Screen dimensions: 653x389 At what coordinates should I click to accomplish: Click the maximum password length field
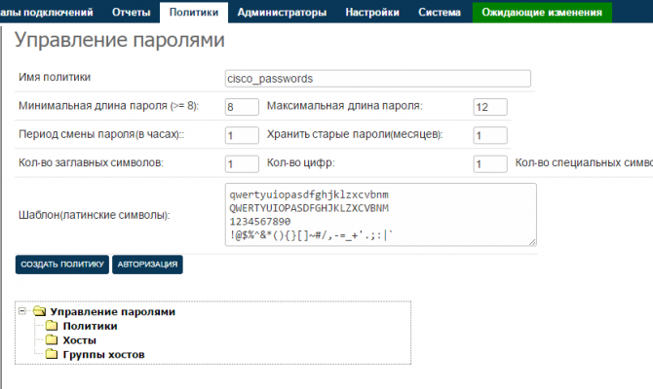click(490, 107)
